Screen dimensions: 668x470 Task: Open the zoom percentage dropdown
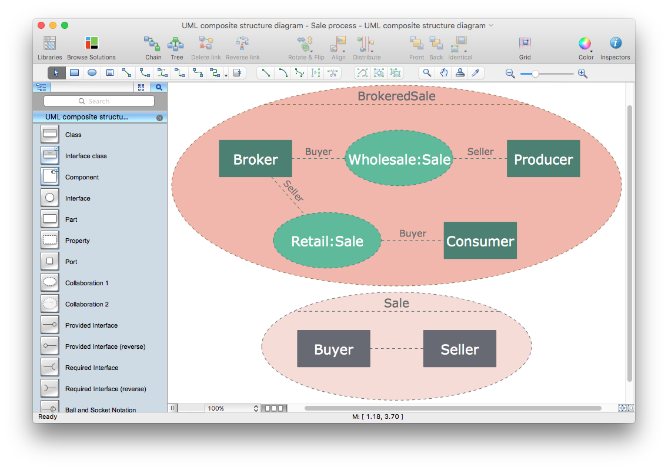point(255,408)
